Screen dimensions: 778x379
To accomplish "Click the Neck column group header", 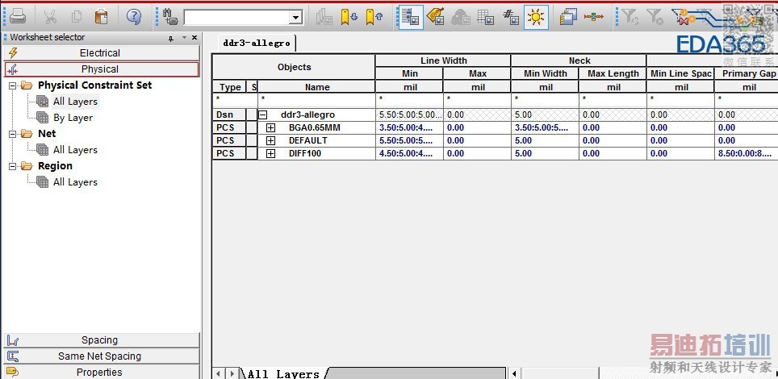I will [579, 60].
